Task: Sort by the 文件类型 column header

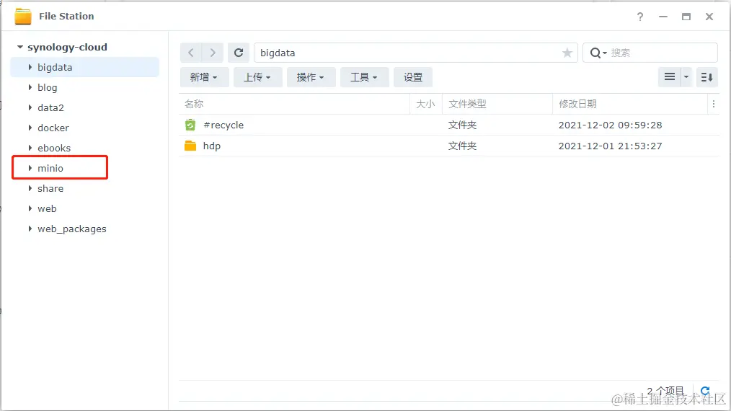Action: coord(497,104)
